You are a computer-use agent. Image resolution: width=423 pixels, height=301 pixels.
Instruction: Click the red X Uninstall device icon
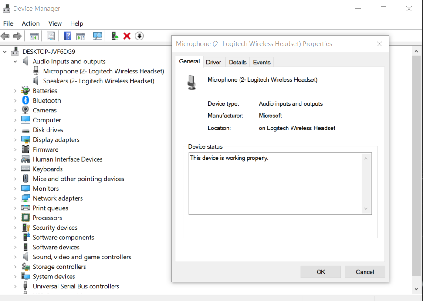point(127,36)
